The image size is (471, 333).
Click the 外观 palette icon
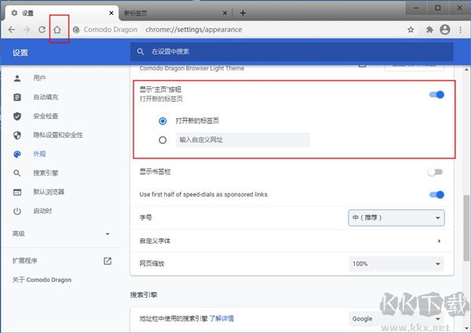(x=17, y=154)
